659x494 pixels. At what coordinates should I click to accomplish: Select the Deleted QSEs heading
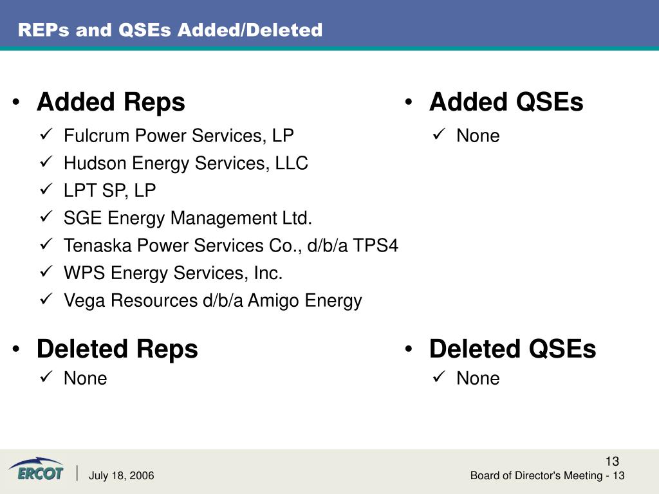[x=512, y=349]
